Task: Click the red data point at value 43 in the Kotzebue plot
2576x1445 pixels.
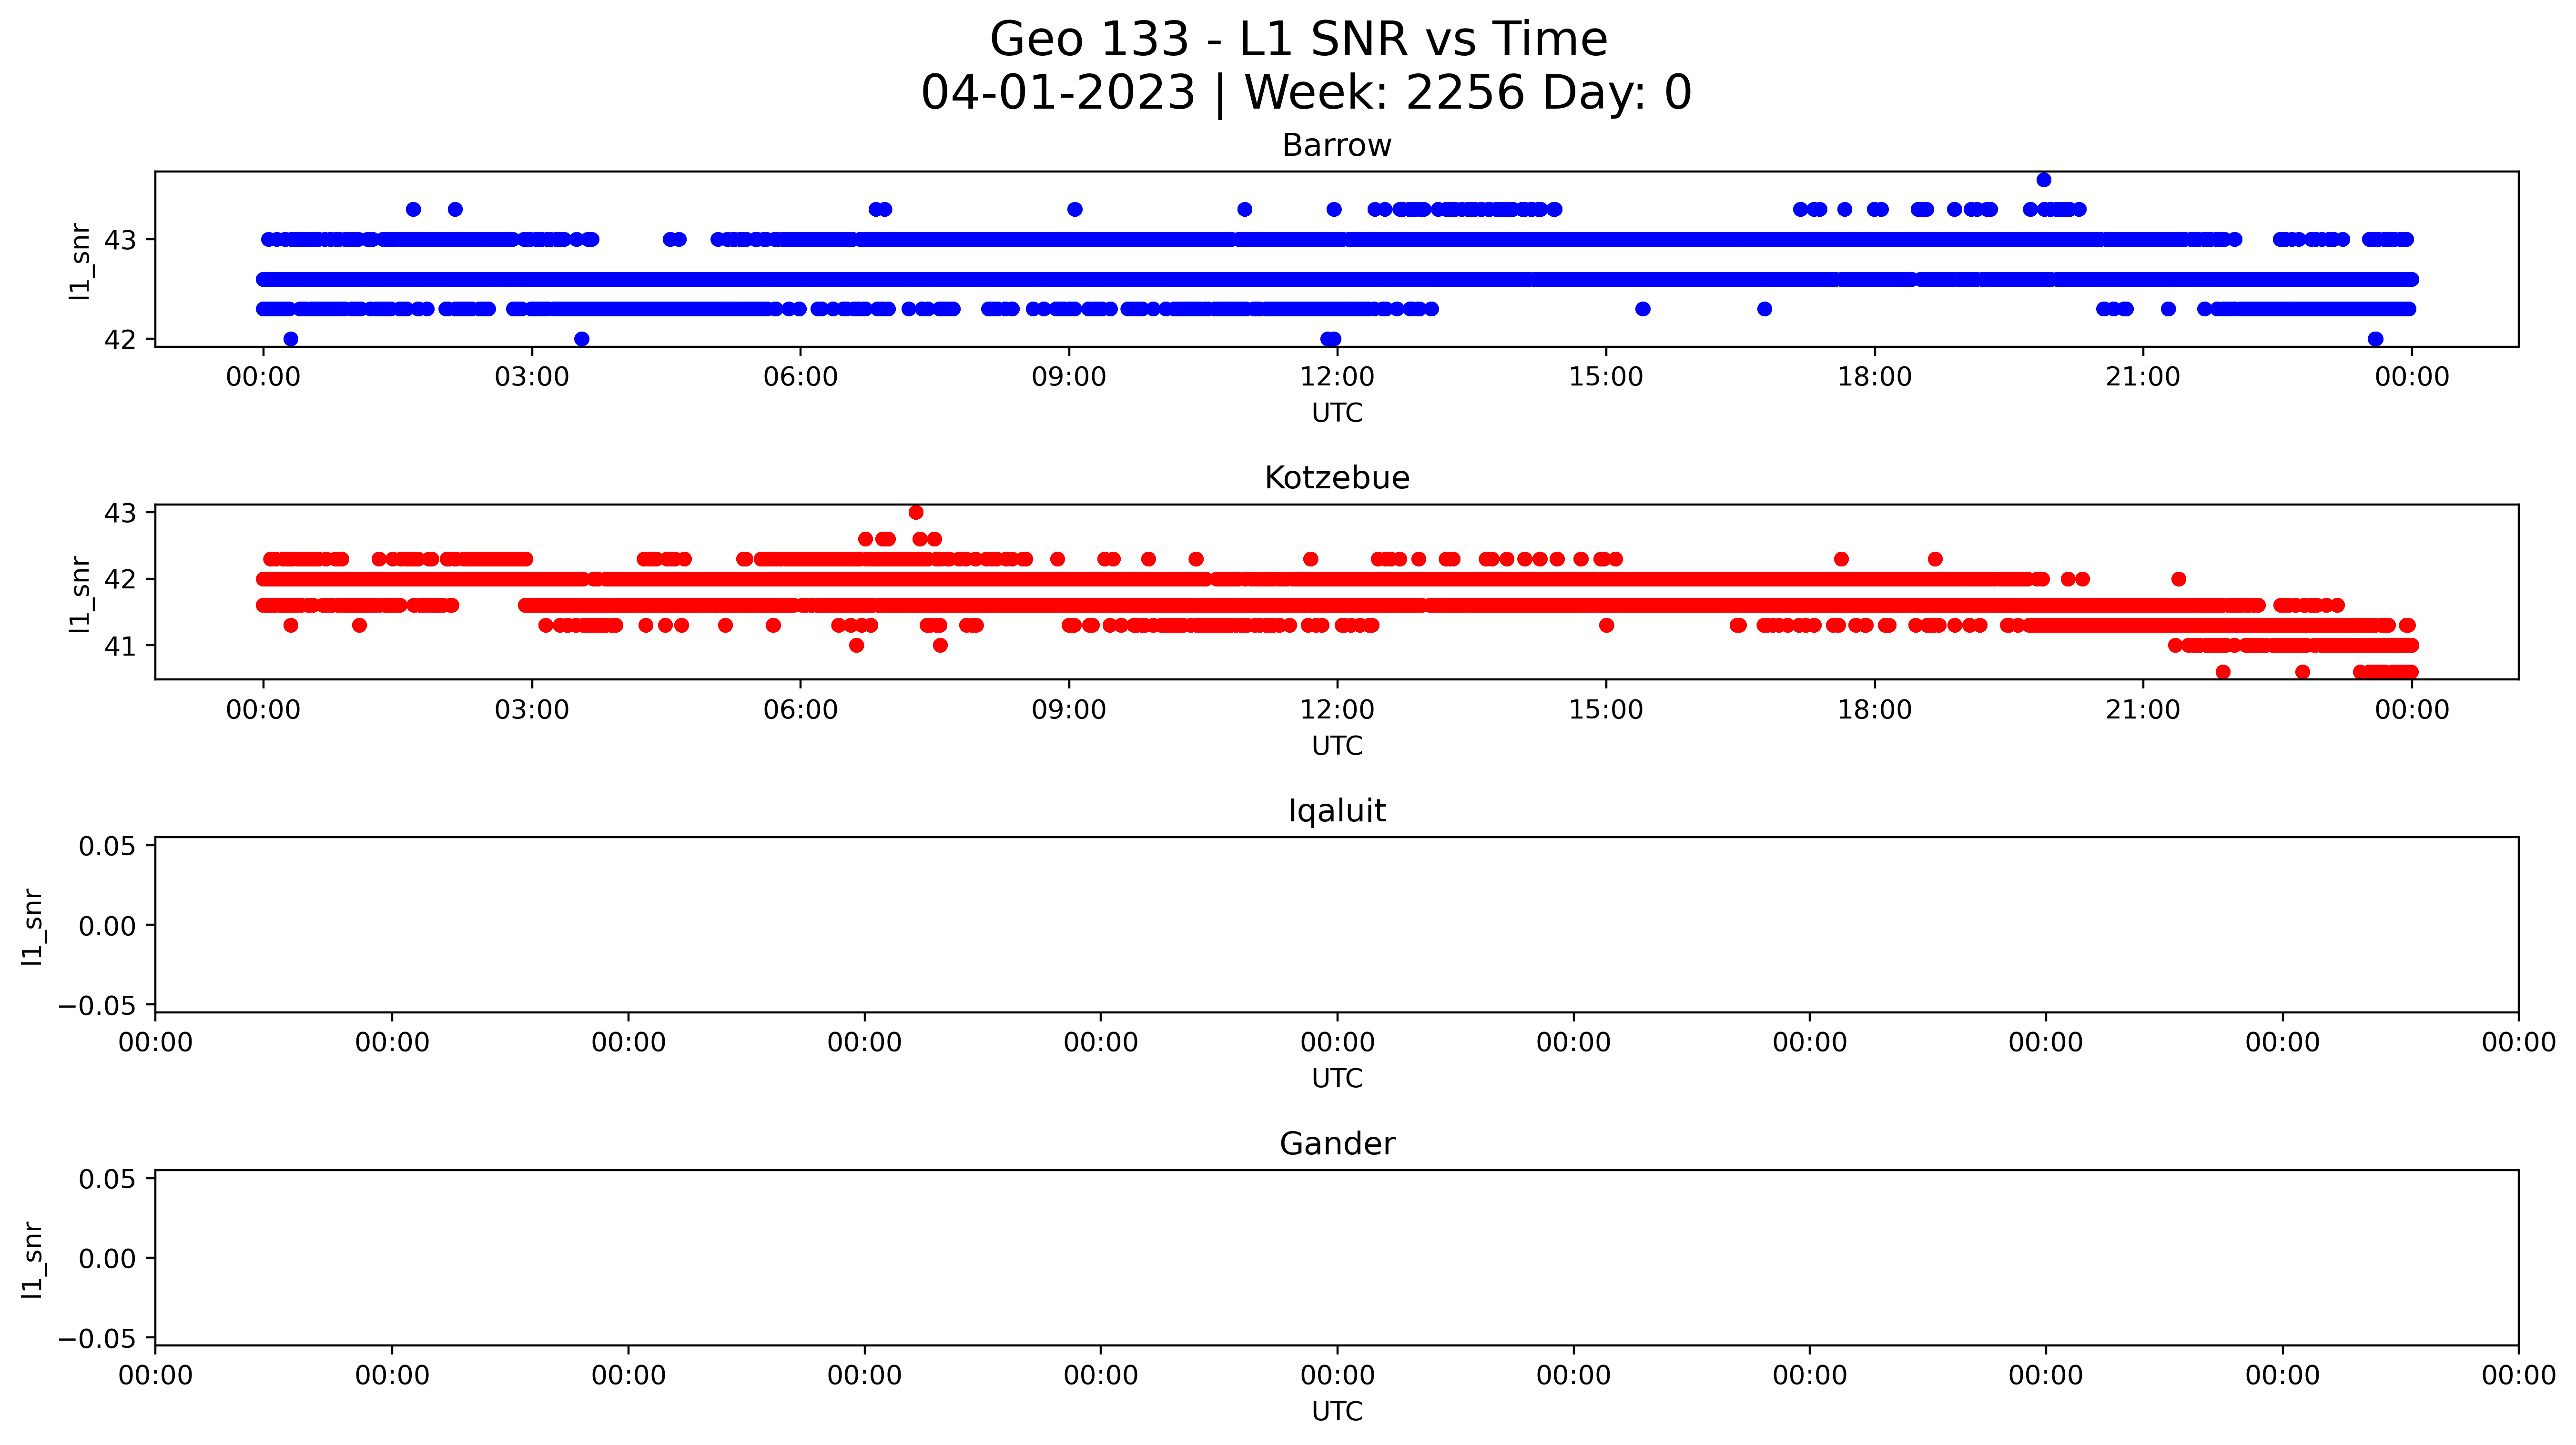Action: [x=916, y=512]
